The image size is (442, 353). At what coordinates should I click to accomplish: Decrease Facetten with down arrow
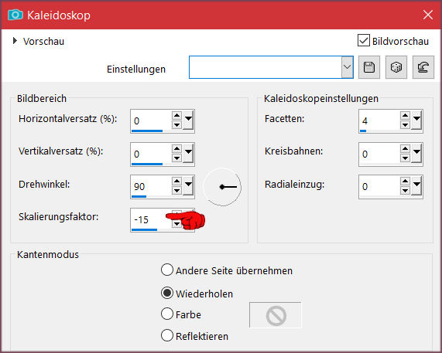click(405, 125)
